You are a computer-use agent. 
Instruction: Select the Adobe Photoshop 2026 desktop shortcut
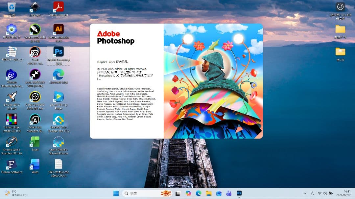point(59,52)
